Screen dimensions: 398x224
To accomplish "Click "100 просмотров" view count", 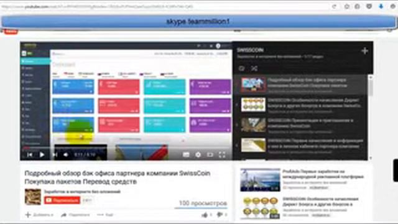I will (203, 203).
